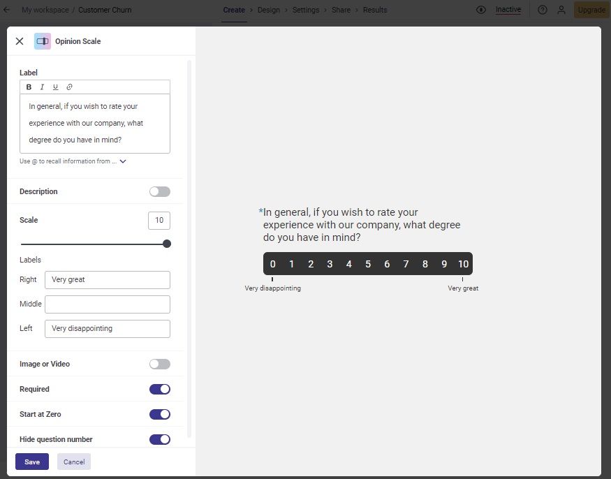Viewport: 611px width, 479px height.
Task: Select rating 7 in the preview scale
Action: 406,264
